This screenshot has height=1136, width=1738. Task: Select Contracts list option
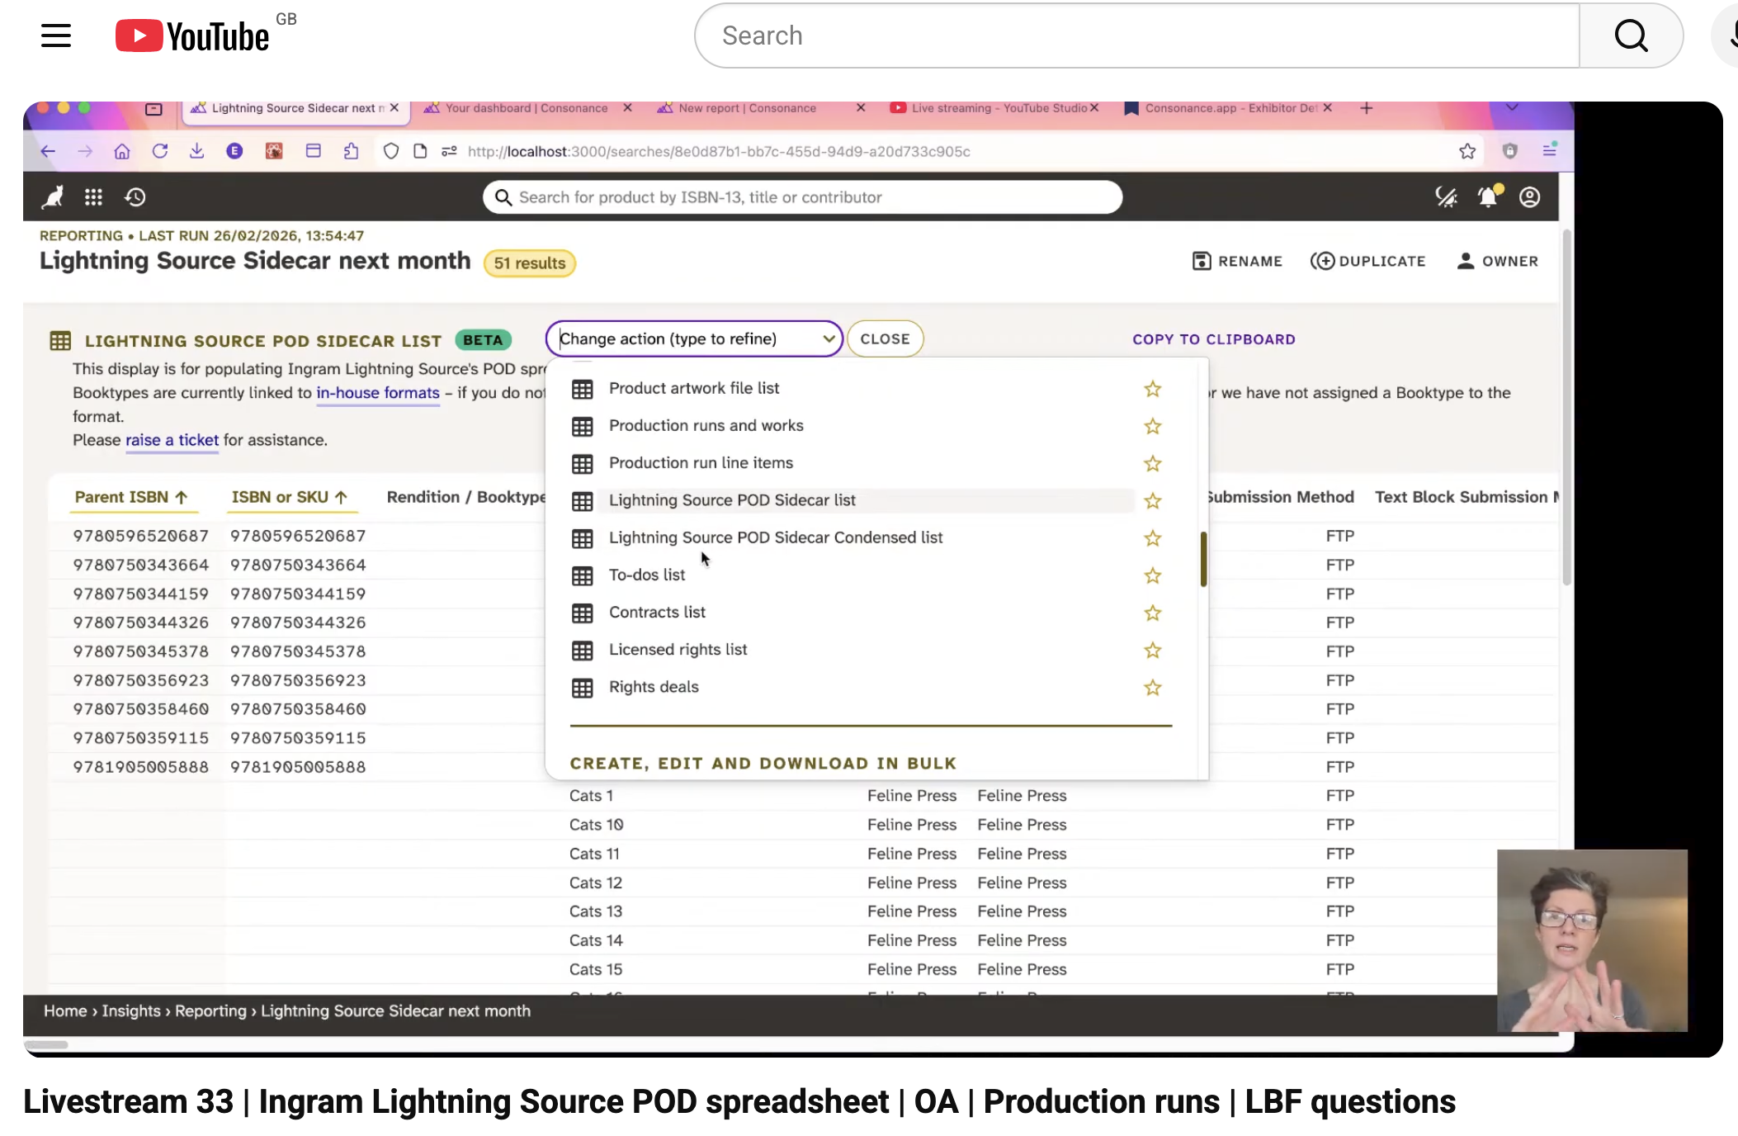click(x=657, y=612)
